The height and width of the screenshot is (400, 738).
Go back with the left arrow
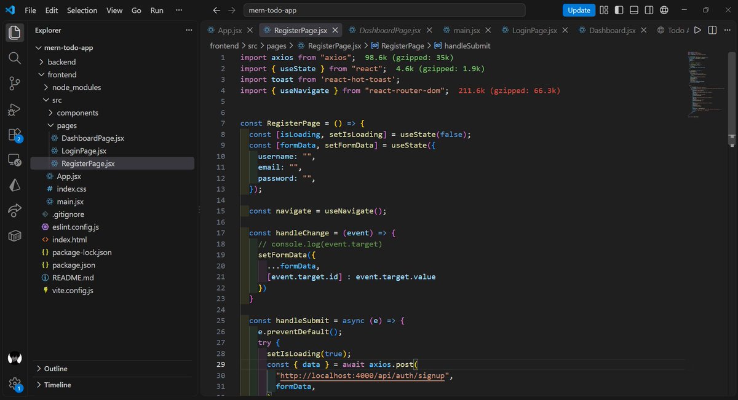pyautogui.click(x=216, y=10)
